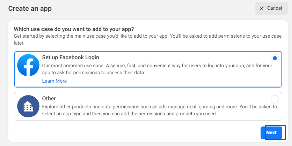The height and width of the screenshot is (146, 292).
Task: Select the Set up Facebook Login radio button
Action: point(275,58)
